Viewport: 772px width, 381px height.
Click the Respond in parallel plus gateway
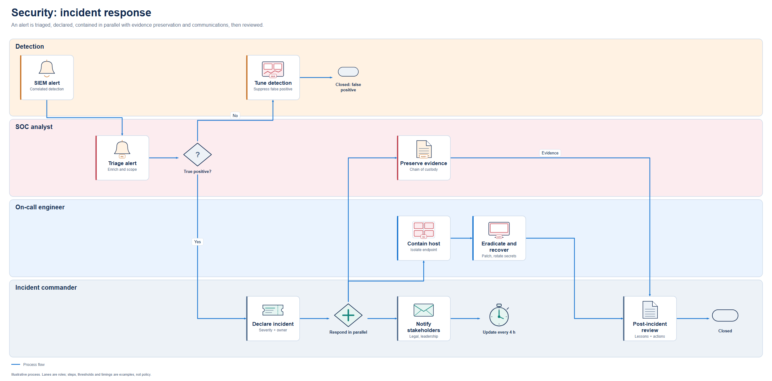click(x=348, y=315)
